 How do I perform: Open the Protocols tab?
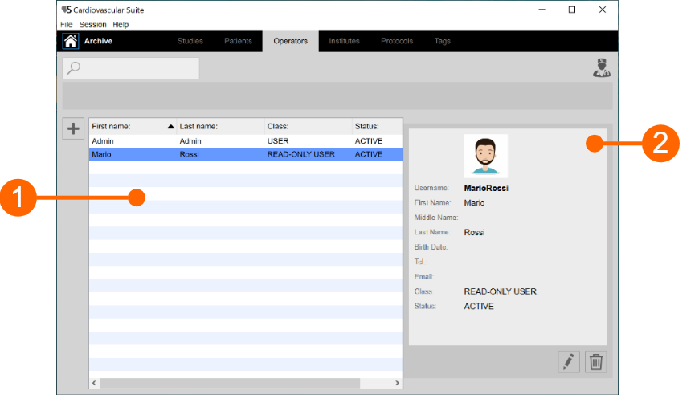[397, 41]
